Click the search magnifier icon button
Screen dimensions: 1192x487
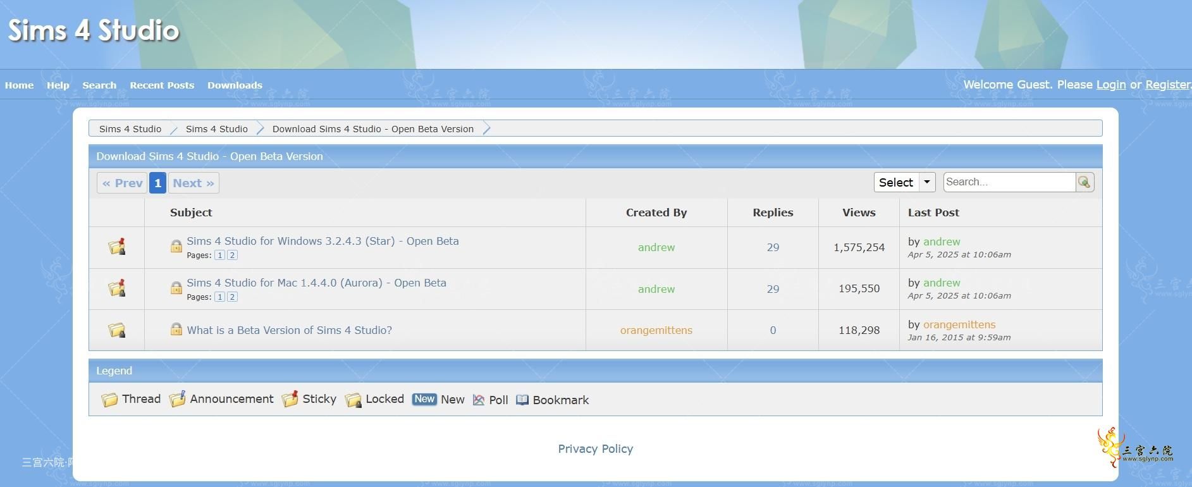(x=1084, y=182)
